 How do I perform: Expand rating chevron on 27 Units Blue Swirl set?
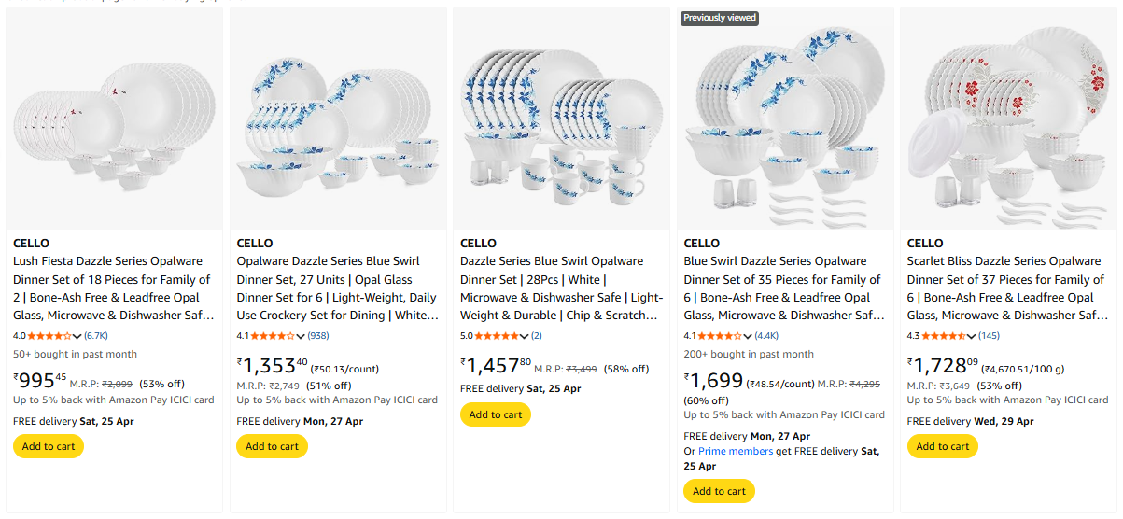(x=301, y=336)
